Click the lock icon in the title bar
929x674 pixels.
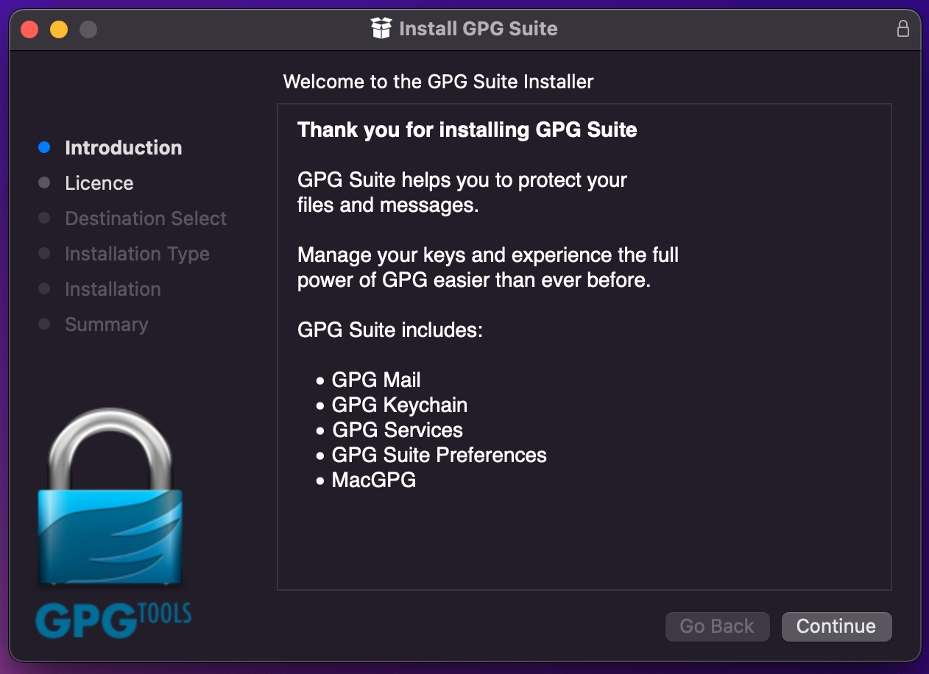pyautogui.click(x=902, y=29)
